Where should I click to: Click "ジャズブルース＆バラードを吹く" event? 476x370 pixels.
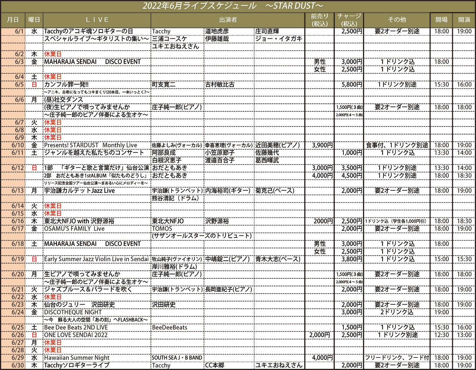coord(88,289)
